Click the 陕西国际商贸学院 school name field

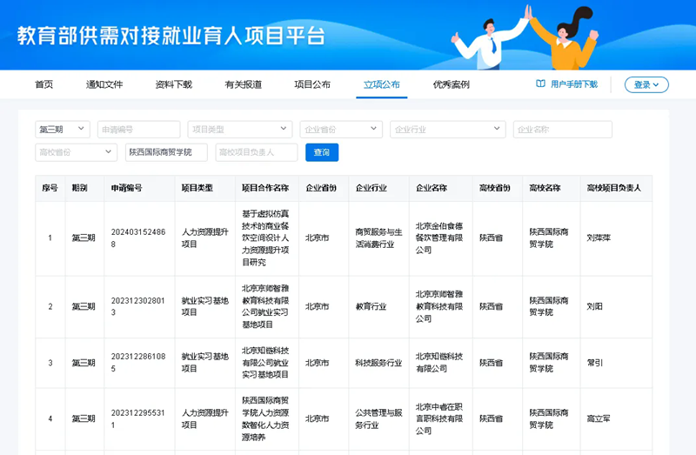pyautogui.click(x=166, y=152)
